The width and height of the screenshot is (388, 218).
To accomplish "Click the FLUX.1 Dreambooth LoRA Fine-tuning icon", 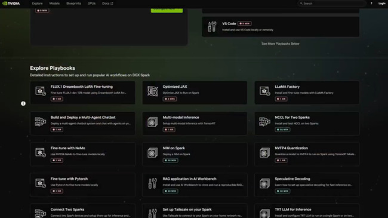I will coord(41,91).
